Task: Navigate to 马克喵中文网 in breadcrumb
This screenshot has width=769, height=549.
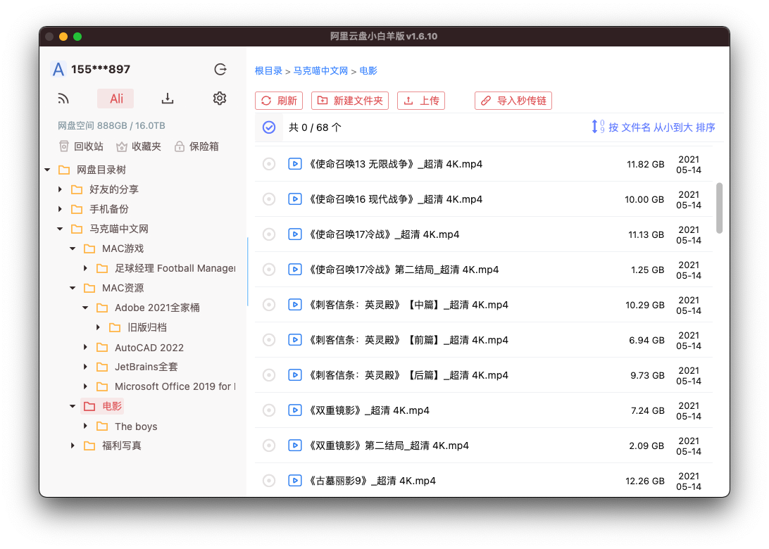Action: coord(320,70)
